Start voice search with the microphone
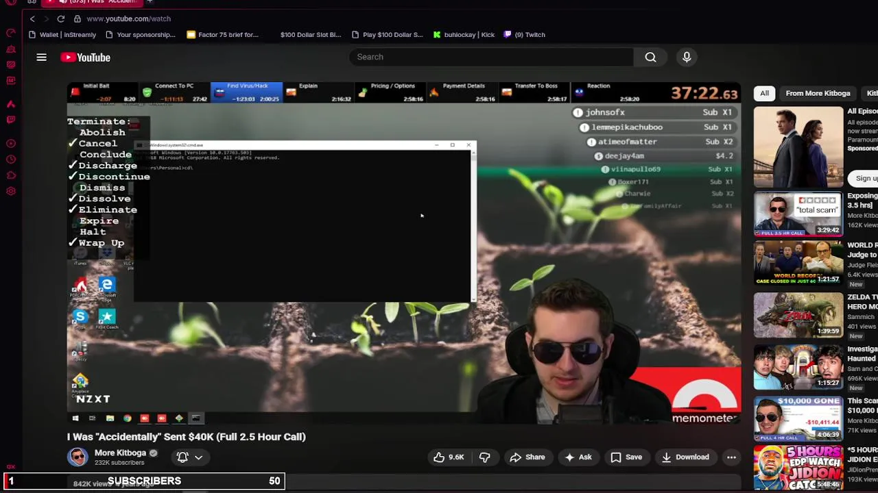 click(687, 58)
